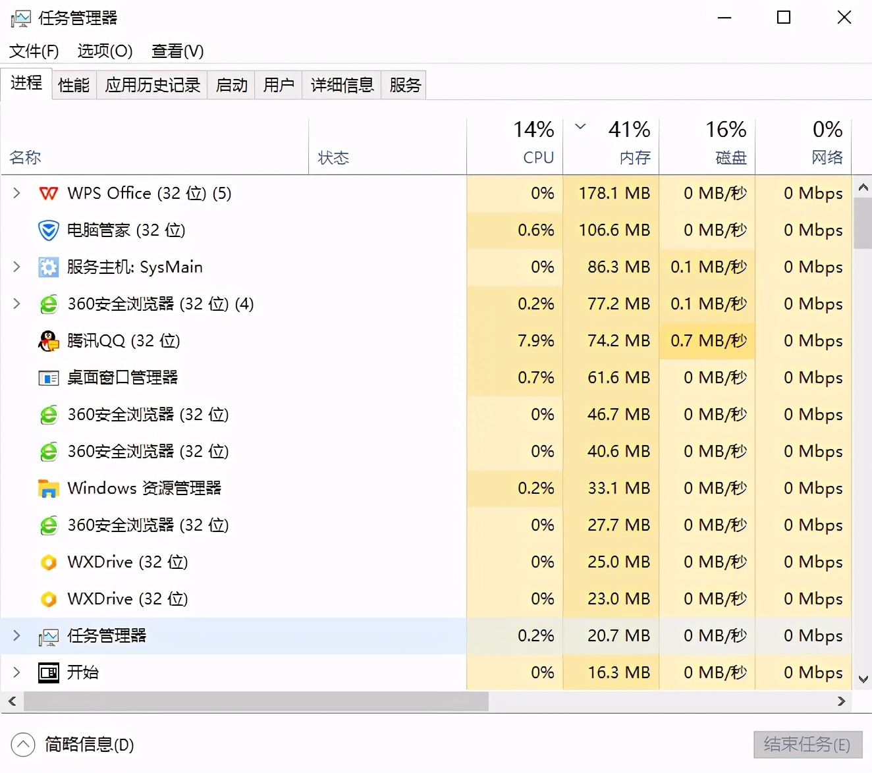This screenshot has width=872, height=773.
Task: Expand the WPS Office process group
Action: pos(16,193)
